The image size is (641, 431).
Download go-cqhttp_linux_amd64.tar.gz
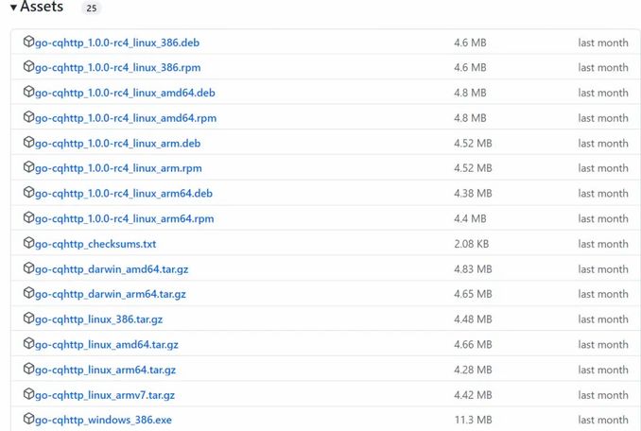106,344
